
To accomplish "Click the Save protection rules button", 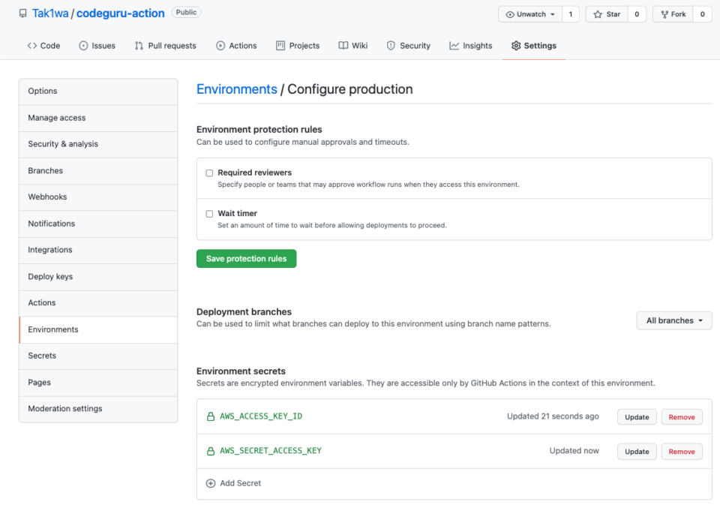I will pos(246,258).
